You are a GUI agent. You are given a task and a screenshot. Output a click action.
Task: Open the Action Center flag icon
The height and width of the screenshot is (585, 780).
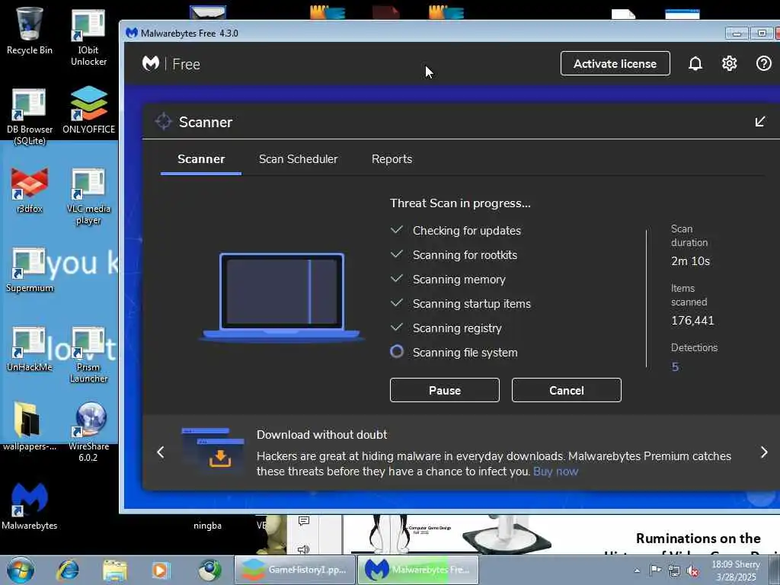(656, 571)
